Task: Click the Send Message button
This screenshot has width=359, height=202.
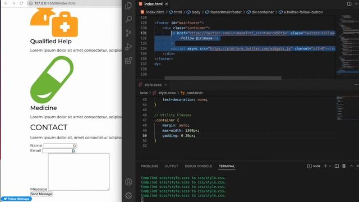Action: [x=42, y=194]
